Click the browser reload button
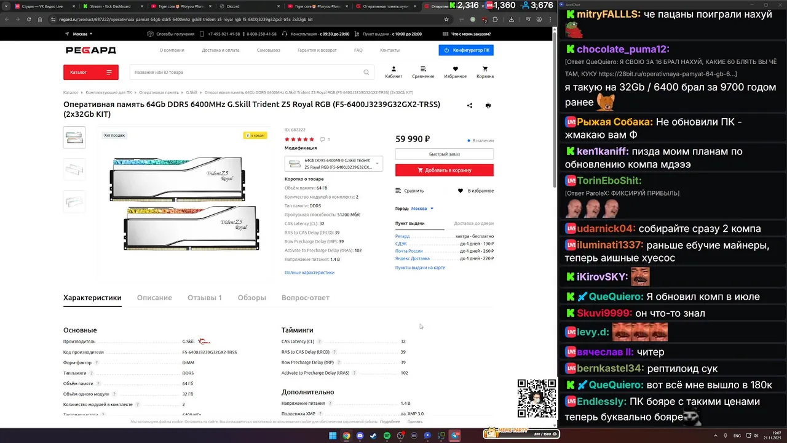Viewport: 787px width, 443px height. click(28, 20)
